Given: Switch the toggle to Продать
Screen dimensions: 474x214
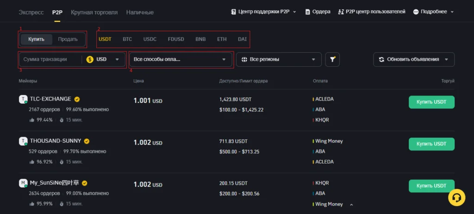Looking at the screenshot, I should point(68,39).
